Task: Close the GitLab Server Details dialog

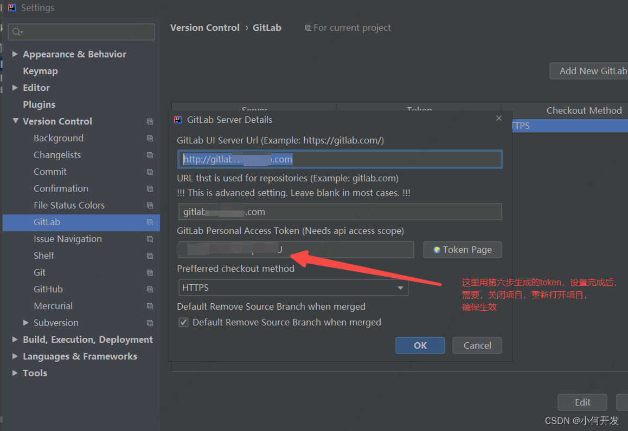Action: [498, 118]
